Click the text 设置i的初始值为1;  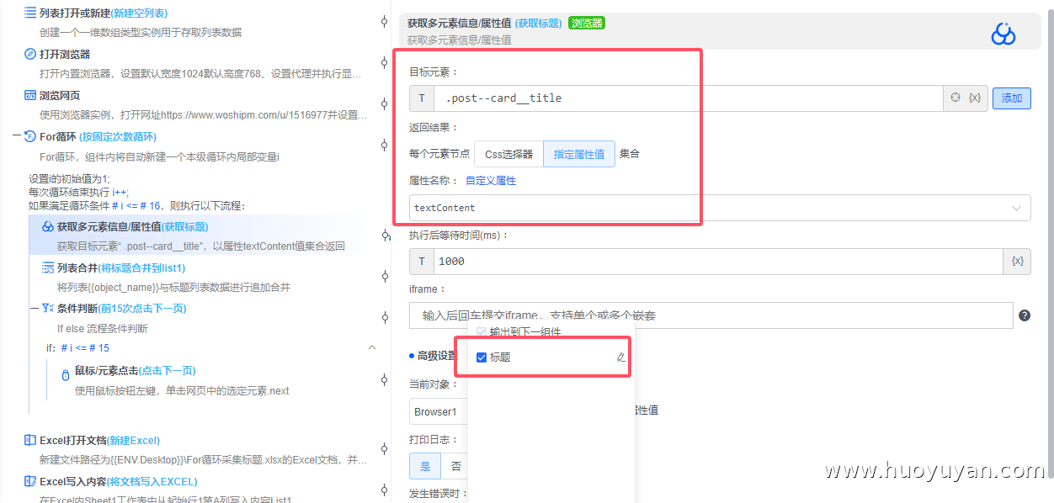click(x=69, y=179)
